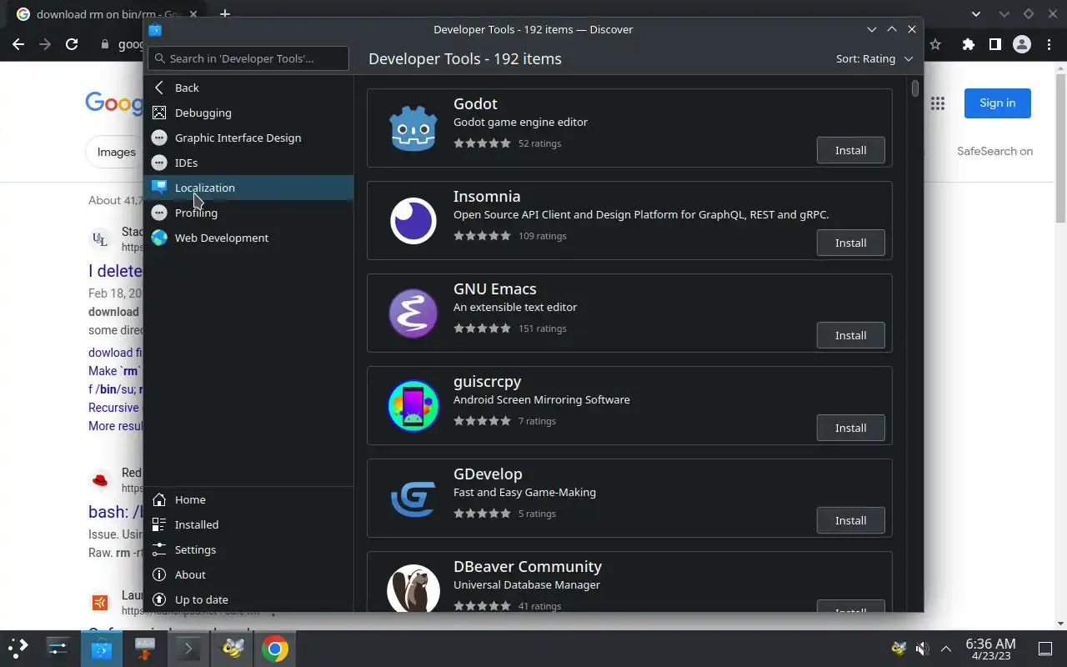This screenshot has width=1067, height=667.
Task: Select the Web Development category
Action: [248, 238]
